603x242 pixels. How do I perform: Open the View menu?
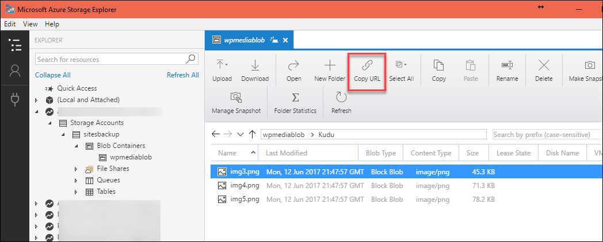(30, 24)
